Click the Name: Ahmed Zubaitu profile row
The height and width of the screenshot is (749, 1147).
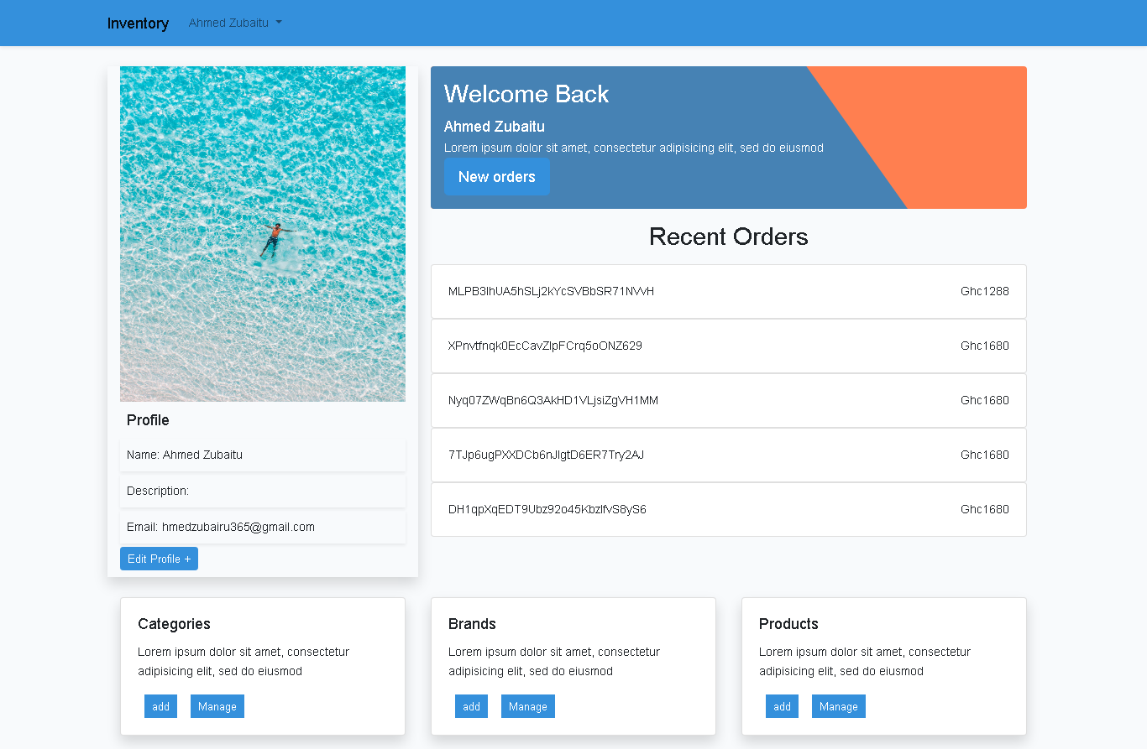click(263, 455)
